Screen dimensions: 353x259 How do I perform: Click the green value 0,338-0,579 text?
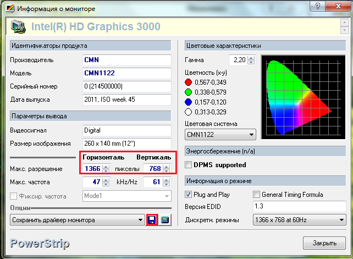pyautogui.click(x=211, y=92)
